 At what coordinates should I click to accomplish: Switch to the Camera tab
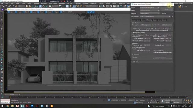(x=143, y=20)
